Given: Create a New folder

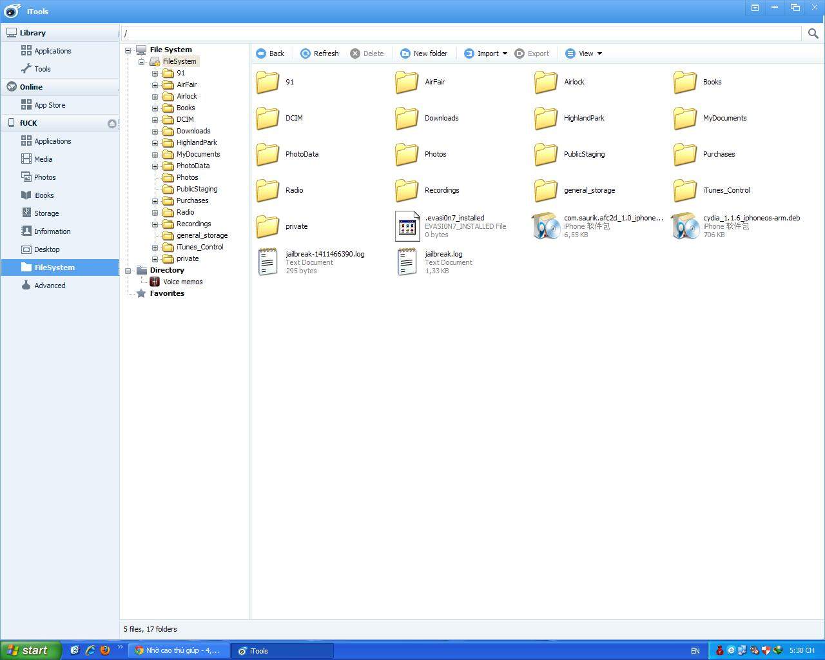Looking at the screenshot, I should coord(424,53).
